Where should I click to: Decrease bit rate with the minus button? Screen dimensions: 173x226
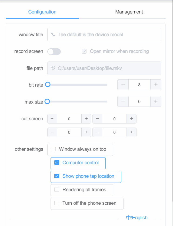[123, 84]
